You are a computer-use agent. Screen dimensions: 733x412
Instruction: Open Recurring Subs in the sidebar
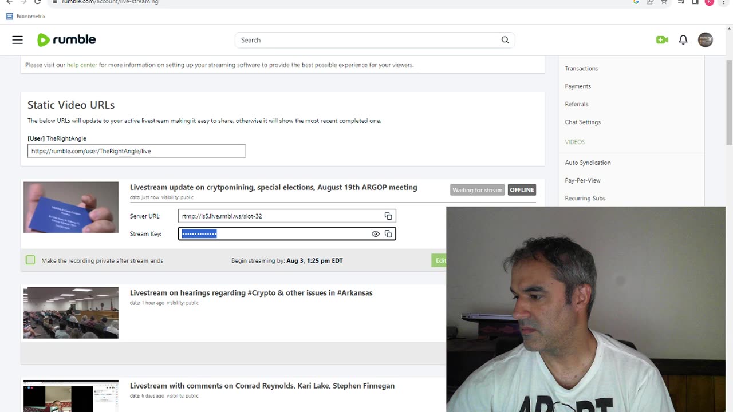[585, 198]
